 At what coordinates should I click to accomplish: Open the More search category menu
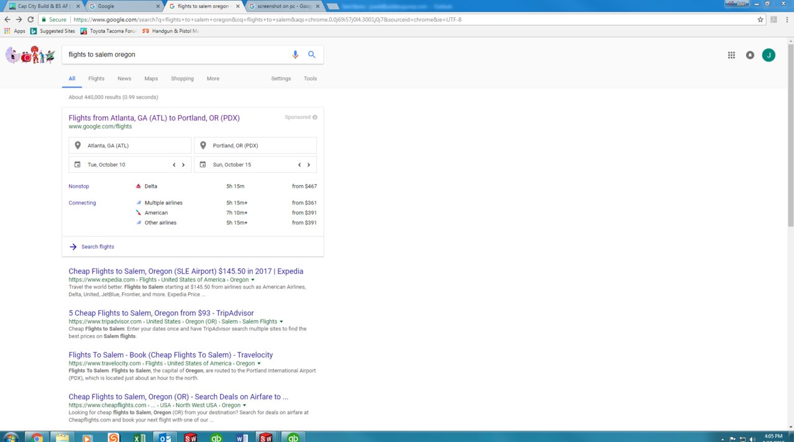pos(213,79)
